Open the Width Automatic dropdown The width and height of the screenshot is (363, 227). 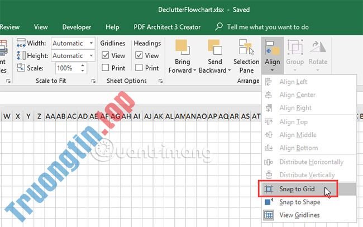(91, 43)
